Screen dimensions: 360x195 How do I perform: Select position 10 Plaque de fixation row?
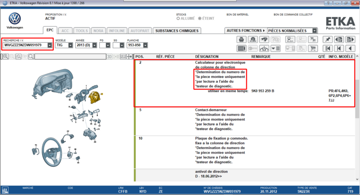(x=245, y=152)
